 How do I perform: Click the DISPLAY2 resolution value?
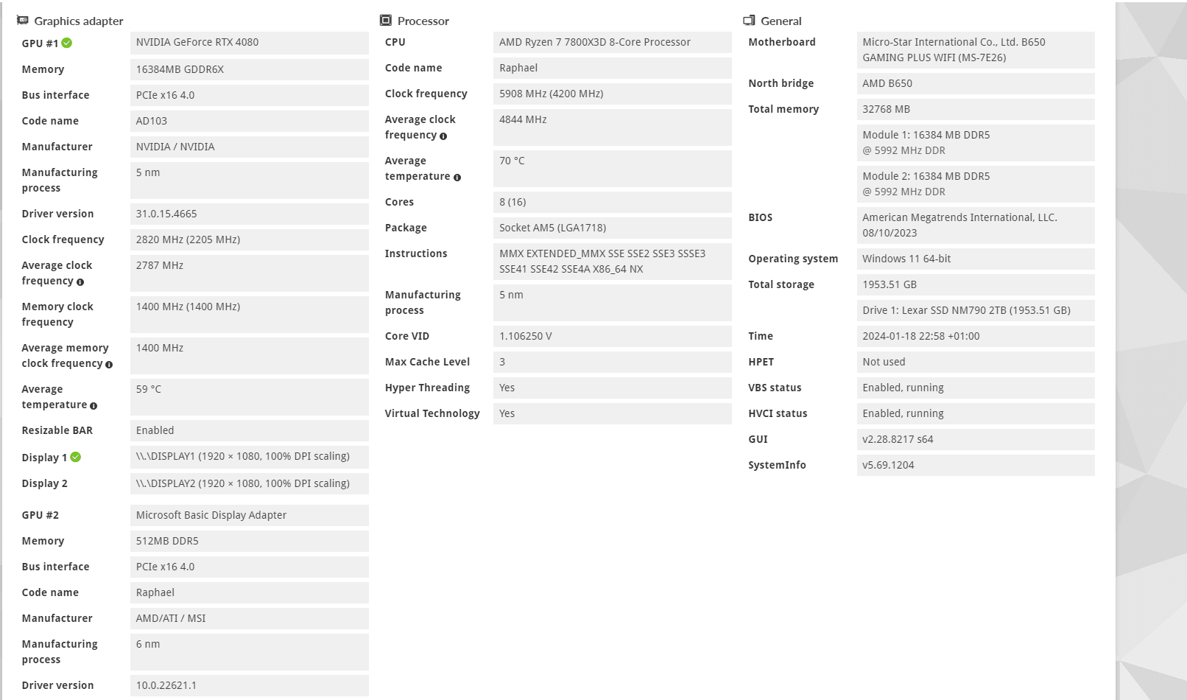[250, 483]
